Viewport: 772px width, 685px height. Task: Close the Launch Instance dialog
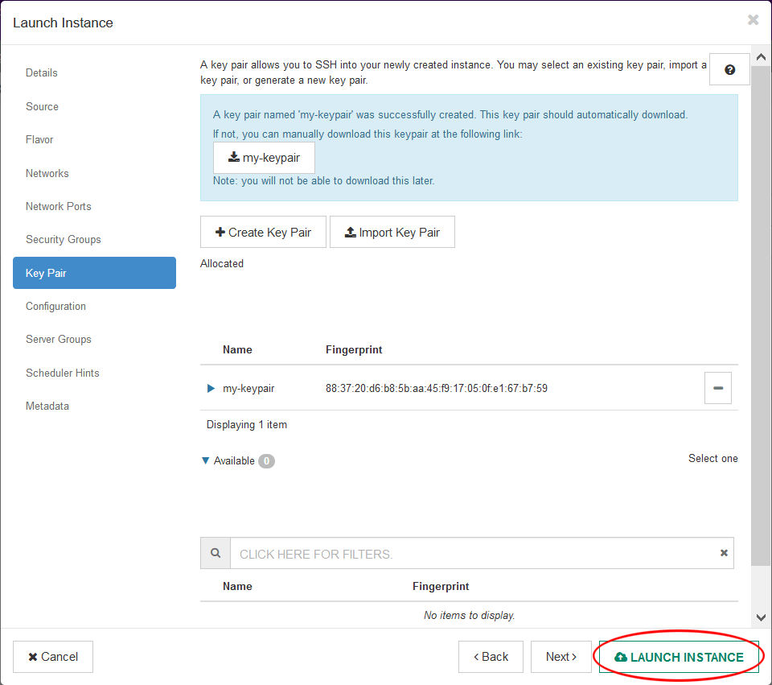coord(753,20)
